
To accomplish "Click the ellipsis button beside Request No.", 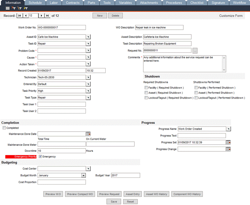I will pos(195,51).
